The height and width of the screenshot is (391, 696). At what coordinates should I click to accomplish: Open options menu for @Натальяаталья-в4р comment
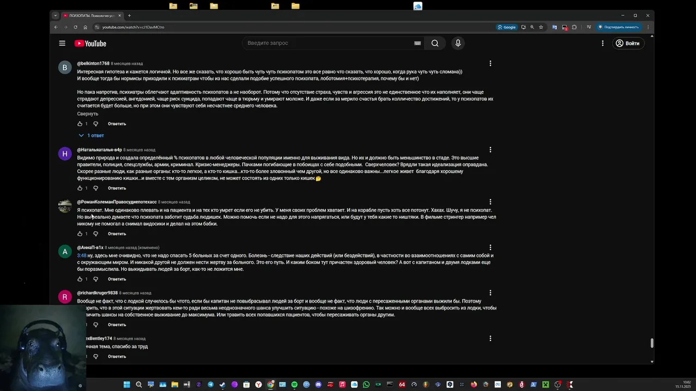coord(490,150)
